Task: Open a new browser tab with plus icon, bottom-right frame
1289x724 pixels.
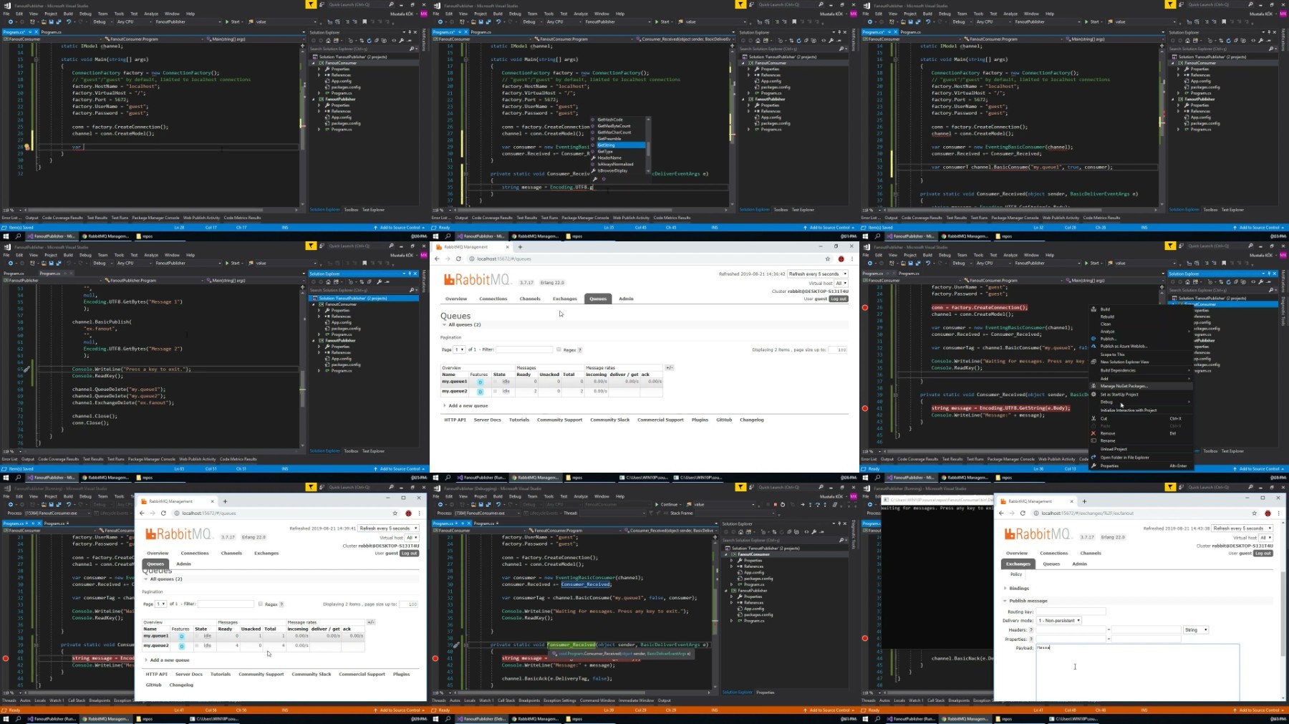Action: point(1084,501)
